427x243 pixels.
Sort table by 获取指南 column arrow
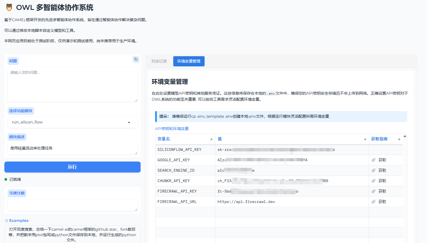399,139
